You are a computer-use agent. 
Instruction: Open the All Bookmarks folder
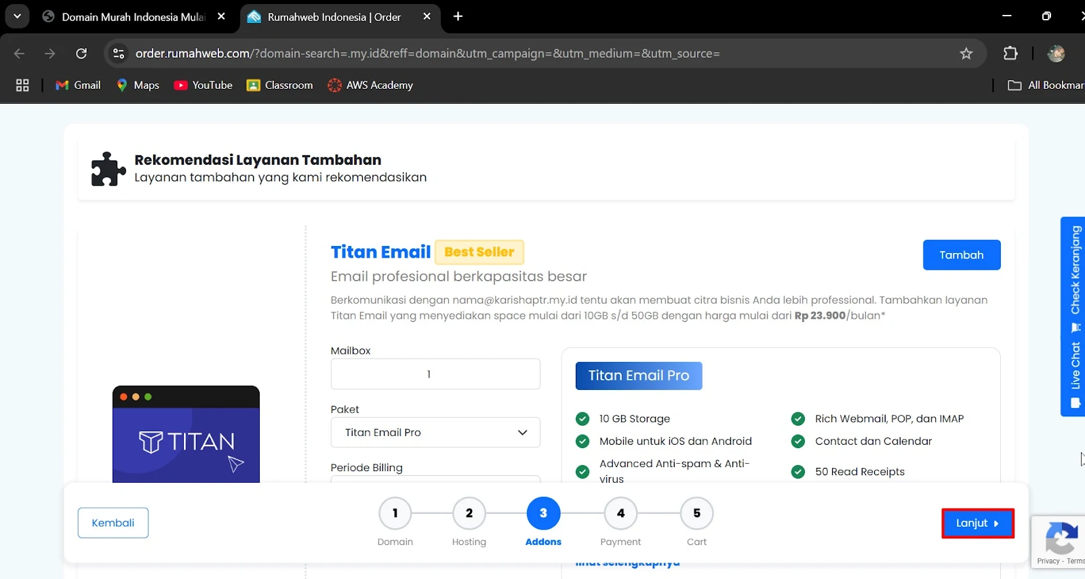tap(1046, 85)
